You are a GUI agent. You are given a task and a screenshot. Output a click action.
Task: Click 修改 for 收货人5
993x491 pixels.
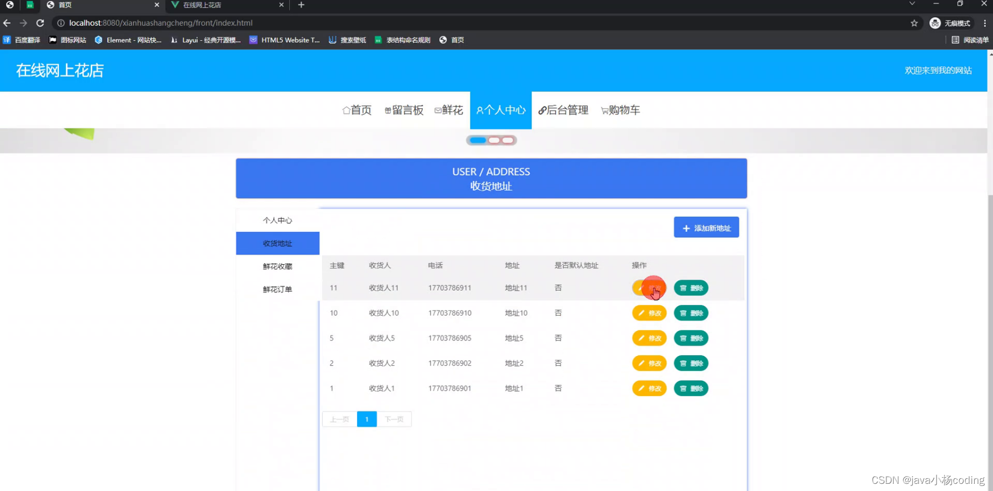pos(649,338)
